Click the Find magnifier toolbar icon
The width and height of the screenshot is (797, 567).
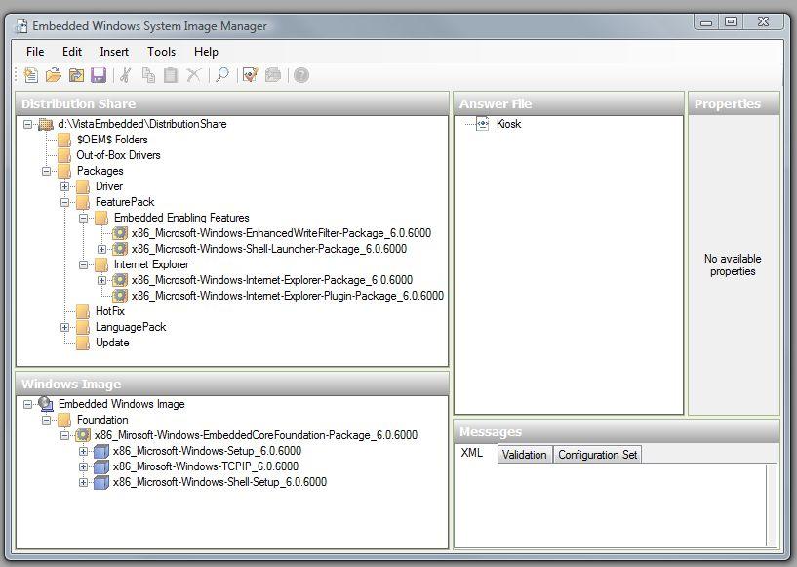[222, 75]
